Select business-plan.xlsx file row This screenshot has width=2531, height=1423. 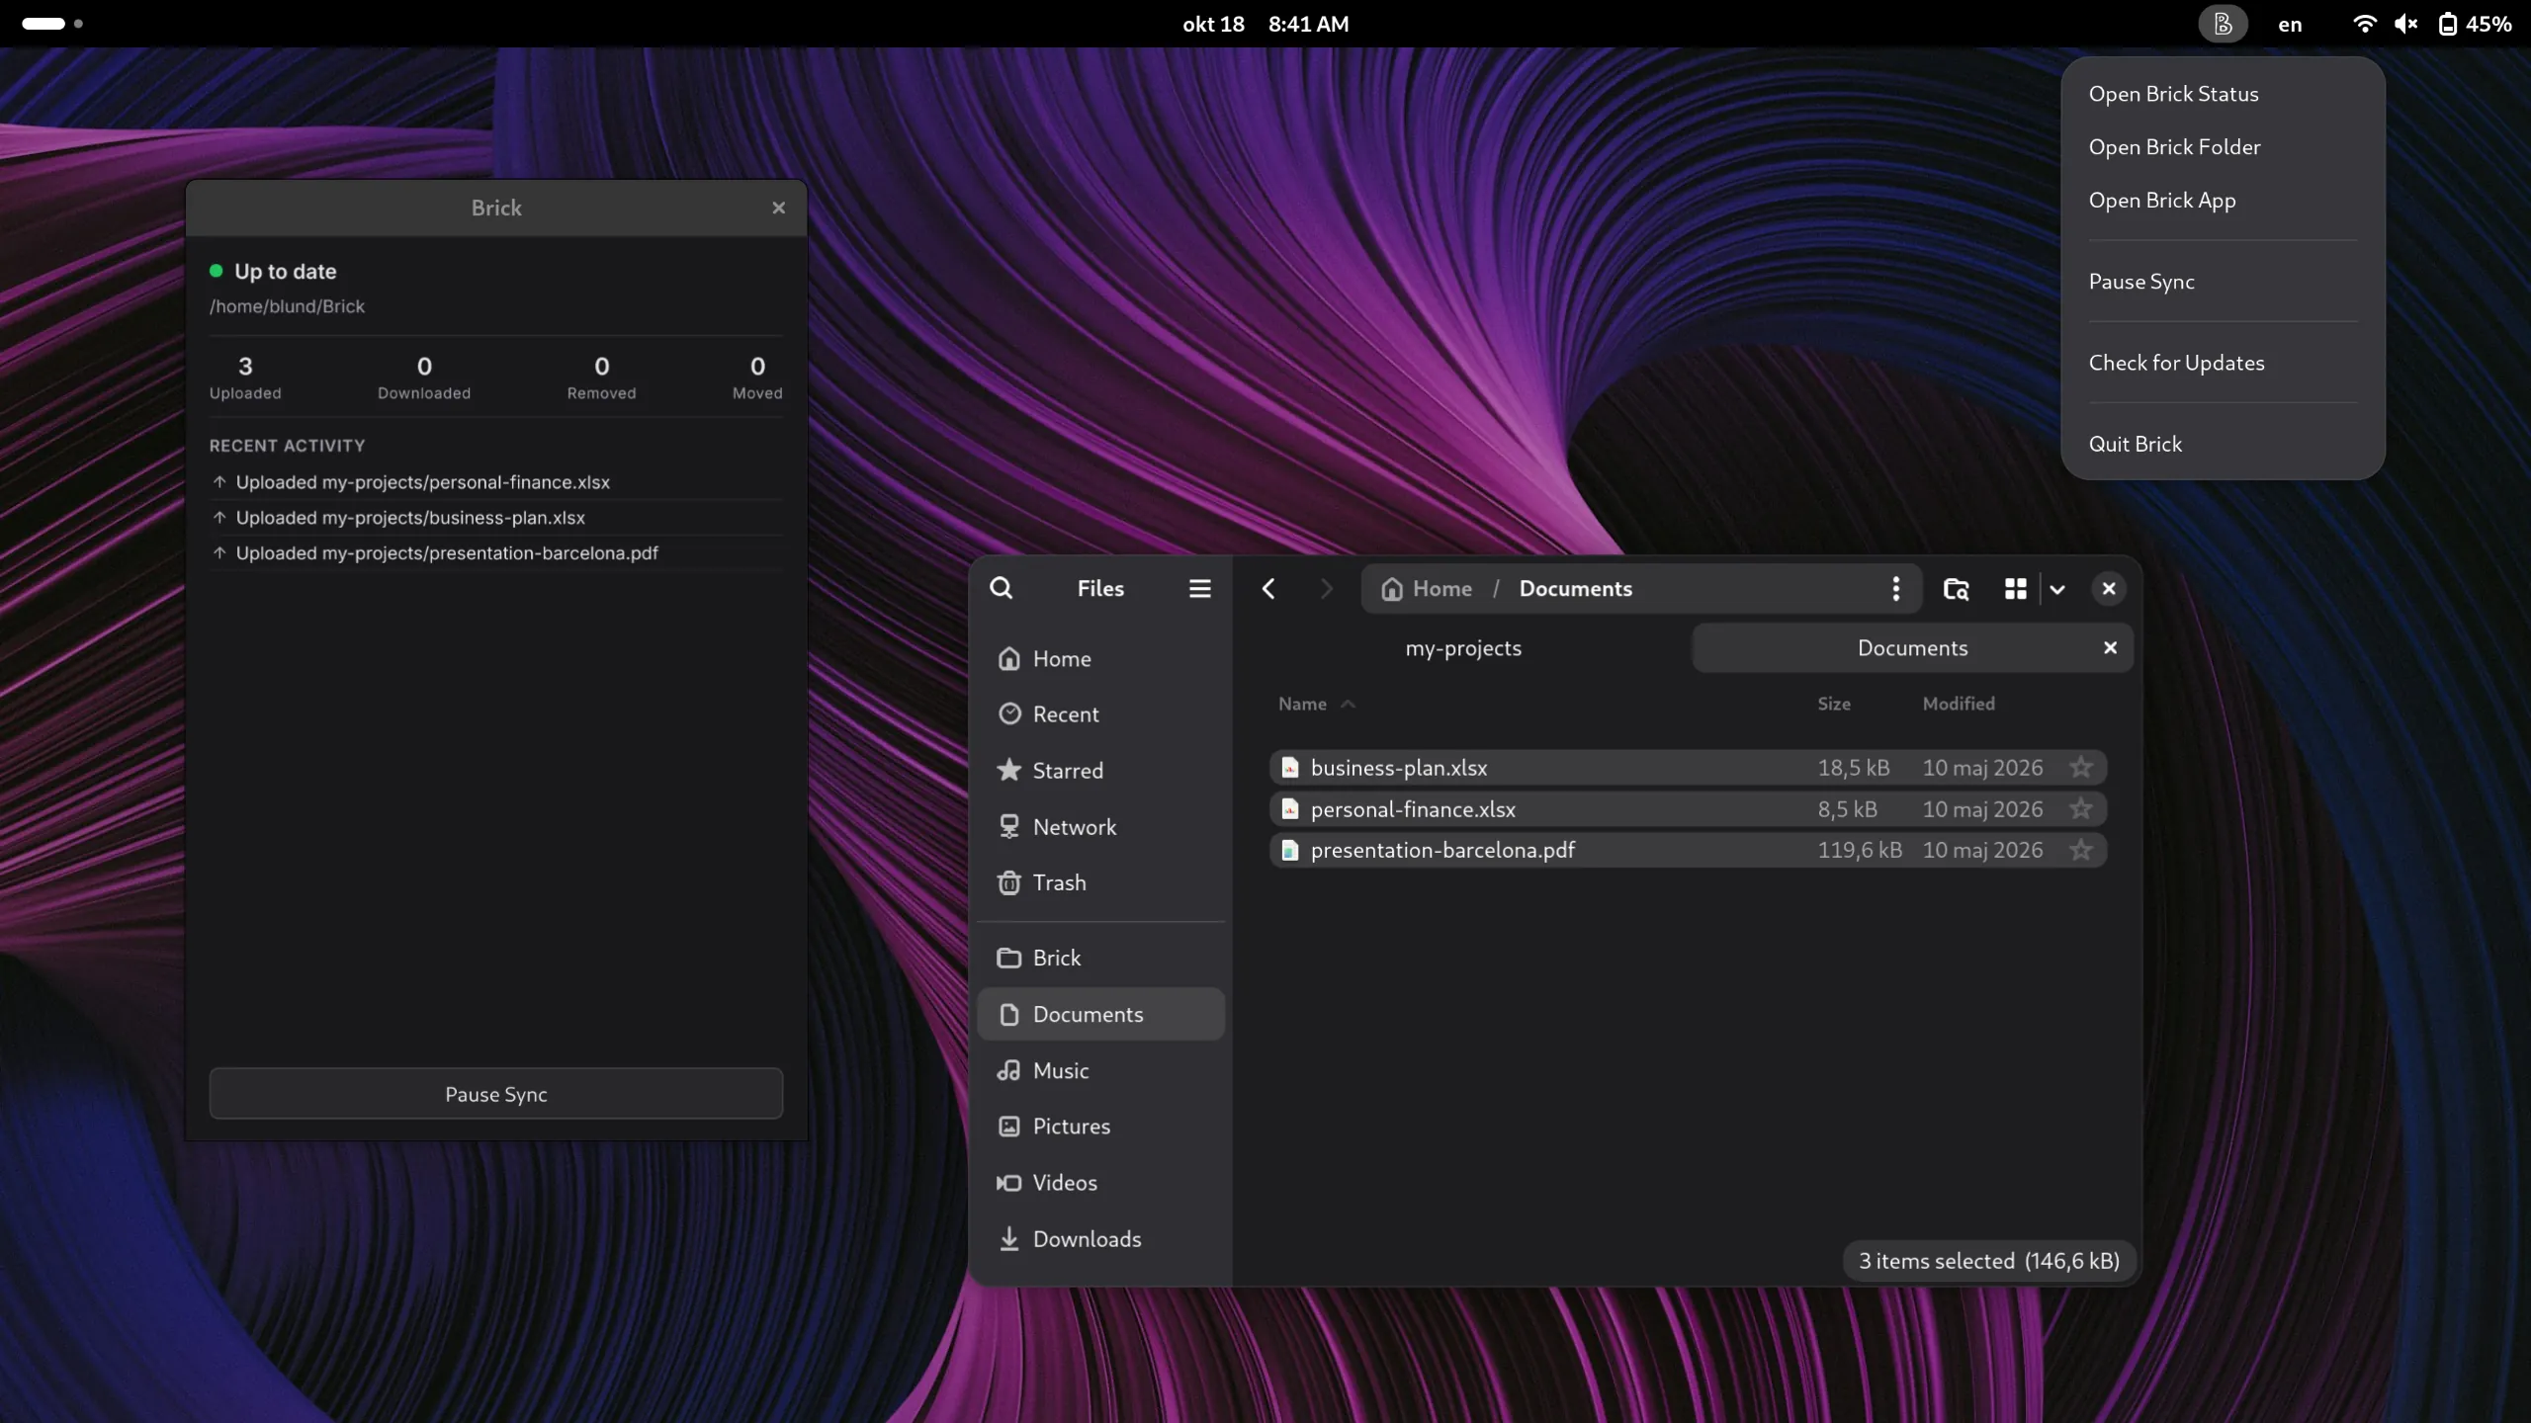pos(1688,768)
